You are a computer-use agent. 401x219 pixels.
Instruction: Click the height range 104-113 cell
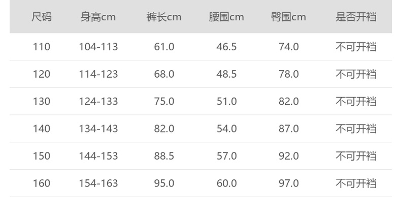click(98, 47)
